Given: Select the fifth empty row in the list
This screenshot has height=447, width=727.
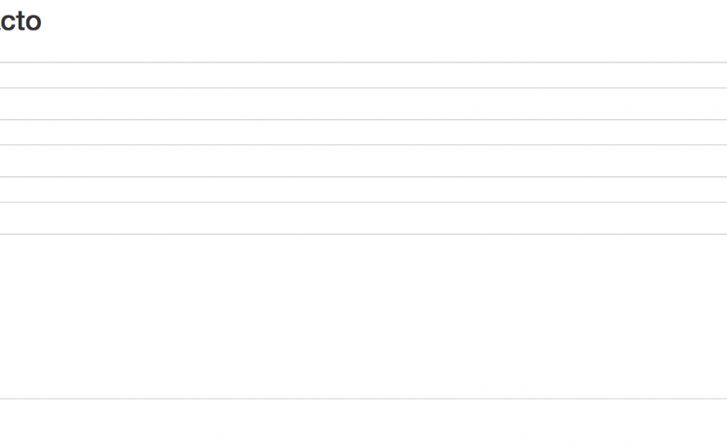Looking at the screenshot, I should (363, 190).
